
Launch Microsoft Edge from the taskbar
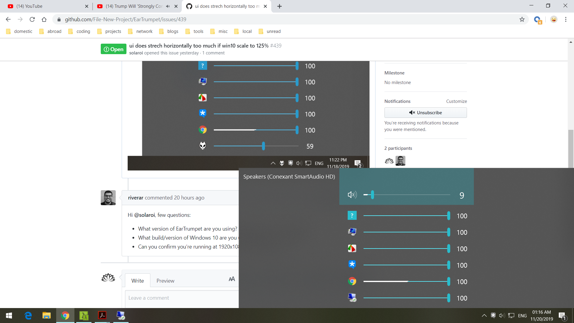click(28, 316)
